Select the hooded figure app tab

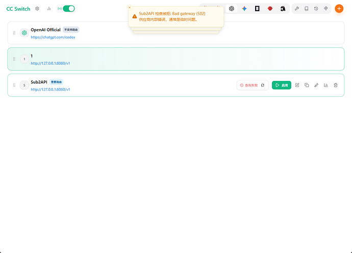[283, 9]
